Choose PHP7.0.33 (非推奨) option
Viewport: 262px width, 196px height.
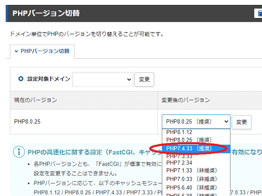point(196,179)
